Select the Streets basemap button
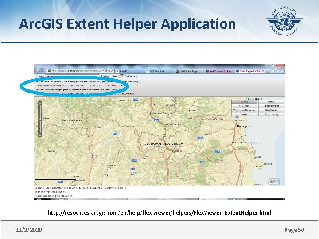Viewport: 319px width, 239px height. pos(244,102)
